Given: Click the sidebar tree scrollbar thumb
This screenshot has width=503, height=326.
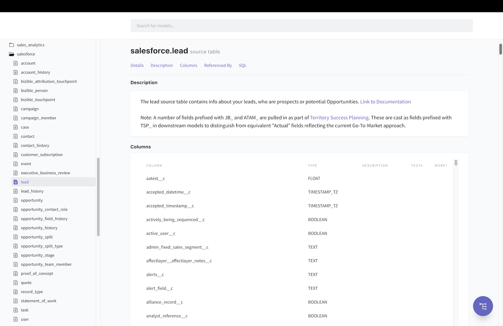Looking at the screenshot, I should [x=98, y=197].
